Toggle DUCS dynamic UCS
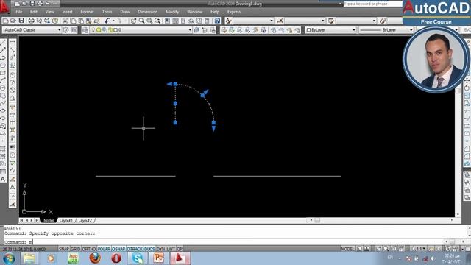 click(149, 249)
